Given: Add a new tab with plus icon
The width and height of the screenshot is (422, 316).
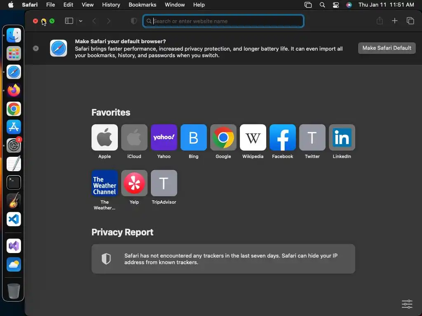Looking at the screenshot, I should 394,21.
